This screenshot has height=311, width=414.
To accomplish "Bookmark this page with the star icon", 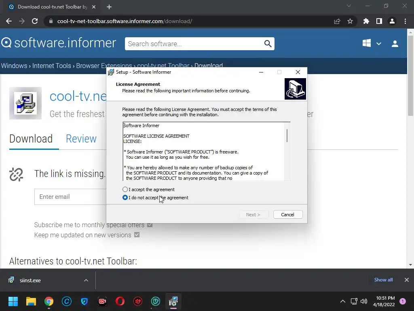I will click(x=350, y=21).
